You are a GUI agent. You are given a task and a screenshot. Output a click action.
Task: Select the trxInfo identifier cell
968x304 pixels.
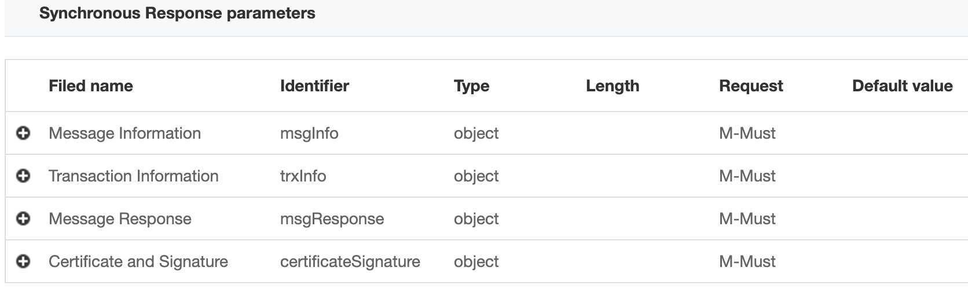click(x=303, y=176)
